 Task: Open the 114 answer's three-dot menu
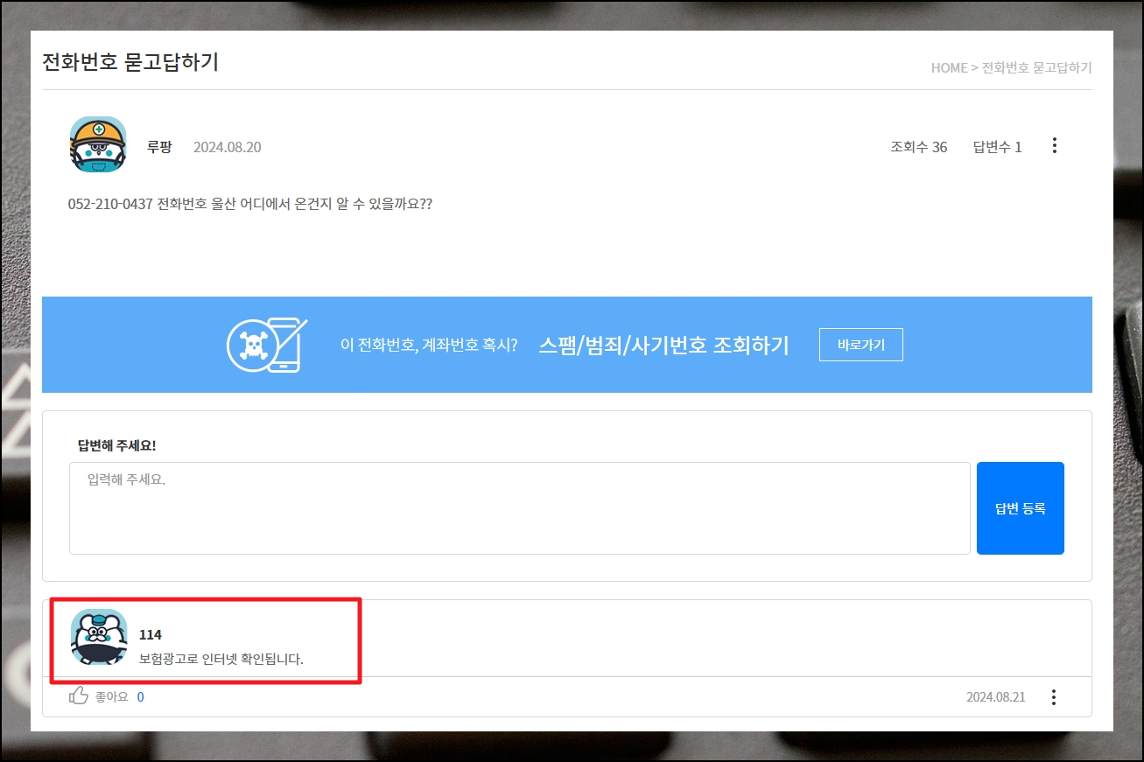(x=1054, y=697)
